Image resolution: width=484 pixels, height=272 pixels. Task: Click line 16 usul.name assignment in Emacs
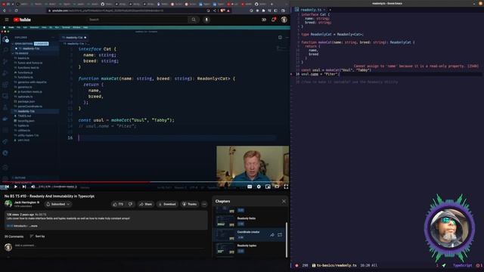pos(320,74)
